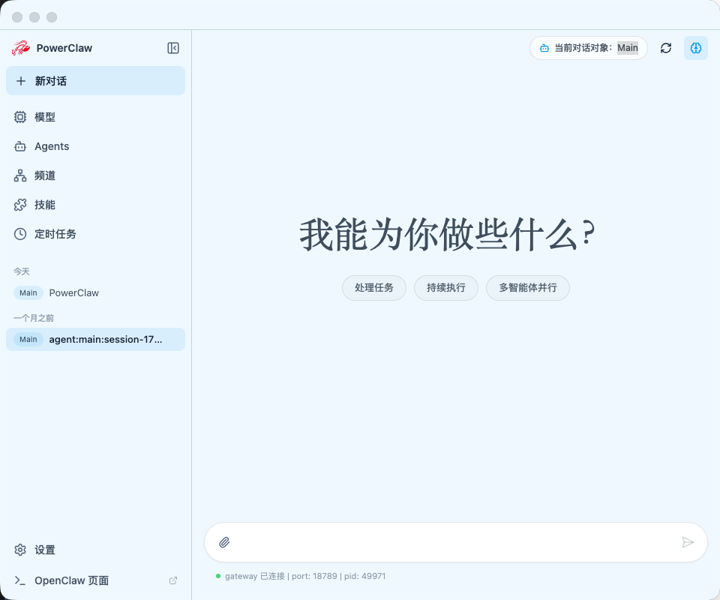Image resolution: width=720 pixels, height=600 pixels.
Task: Open the 模型 (Models) section
Action: click(44, 117)
